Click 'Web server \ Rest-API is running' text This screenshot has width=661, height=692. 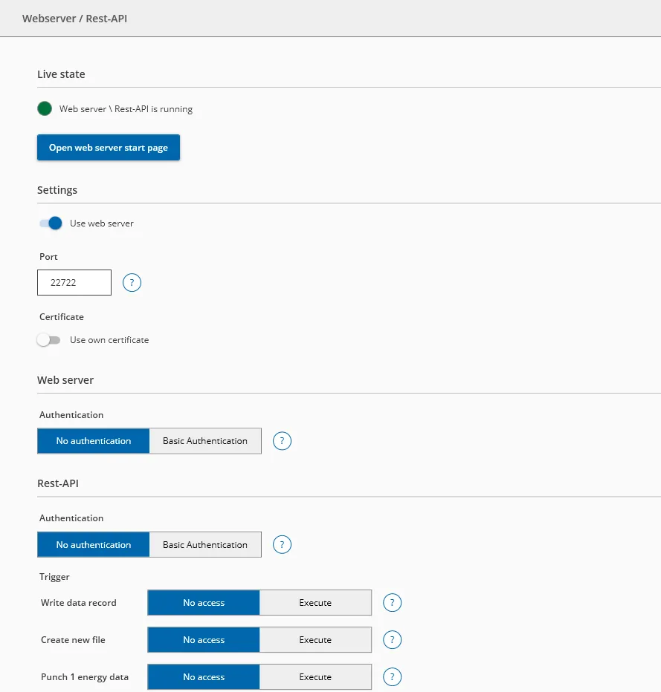[x=126, y=109]
